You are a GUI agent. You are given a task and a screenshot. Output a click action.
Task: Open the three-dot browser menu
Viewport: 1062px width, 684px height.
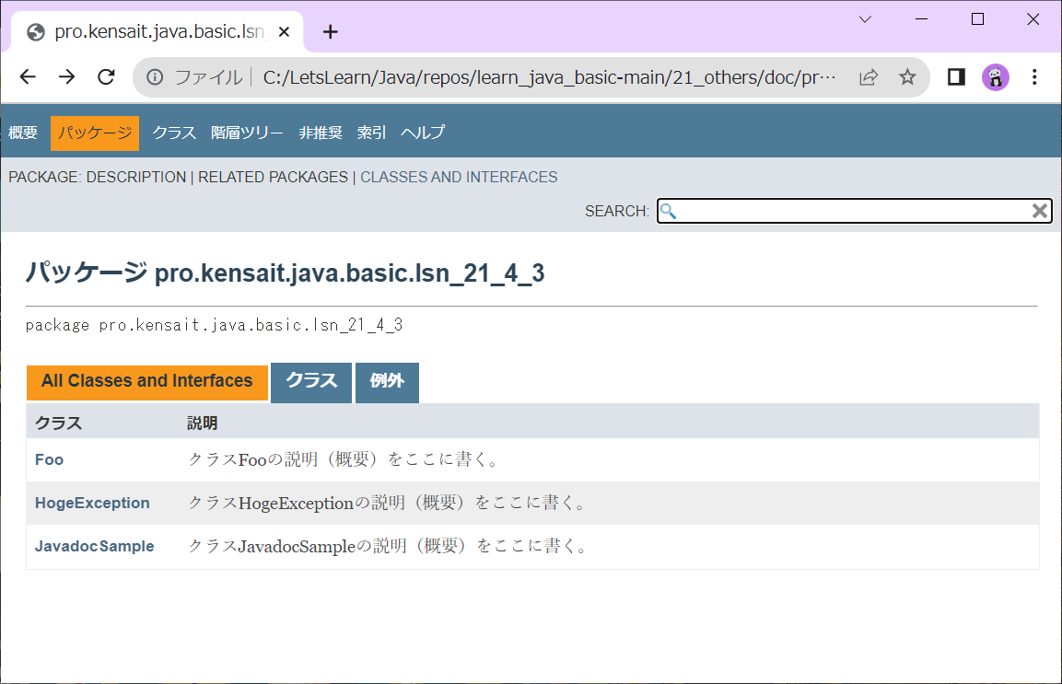coord(1034,76)
